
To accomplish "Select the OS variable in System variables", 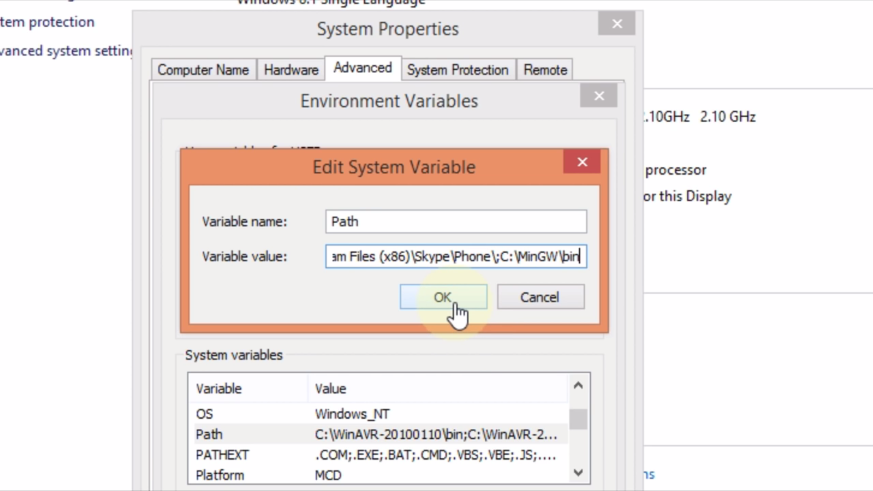I will tap(205, 414).
